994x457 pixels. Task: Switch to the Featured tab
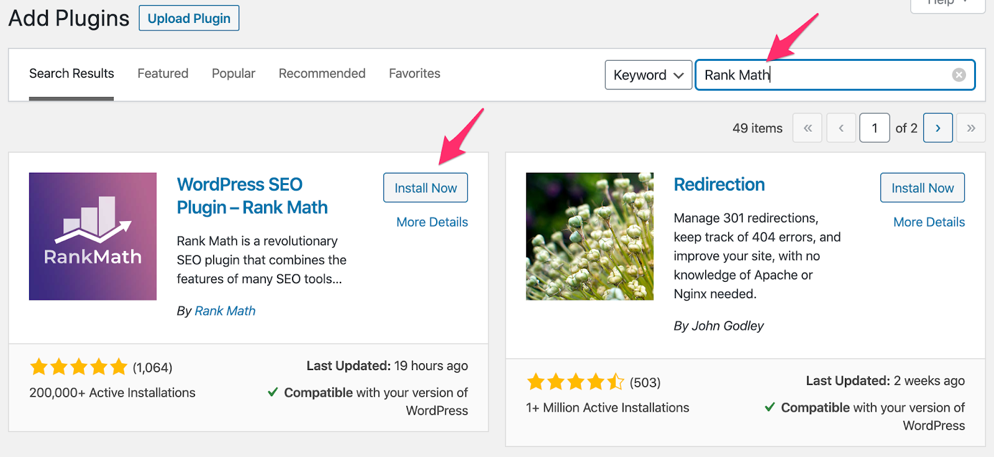tap(163, 73)
